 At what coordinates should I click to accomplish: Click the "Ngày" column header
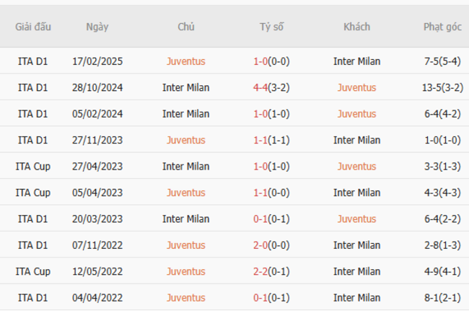(x=97, y=27)
